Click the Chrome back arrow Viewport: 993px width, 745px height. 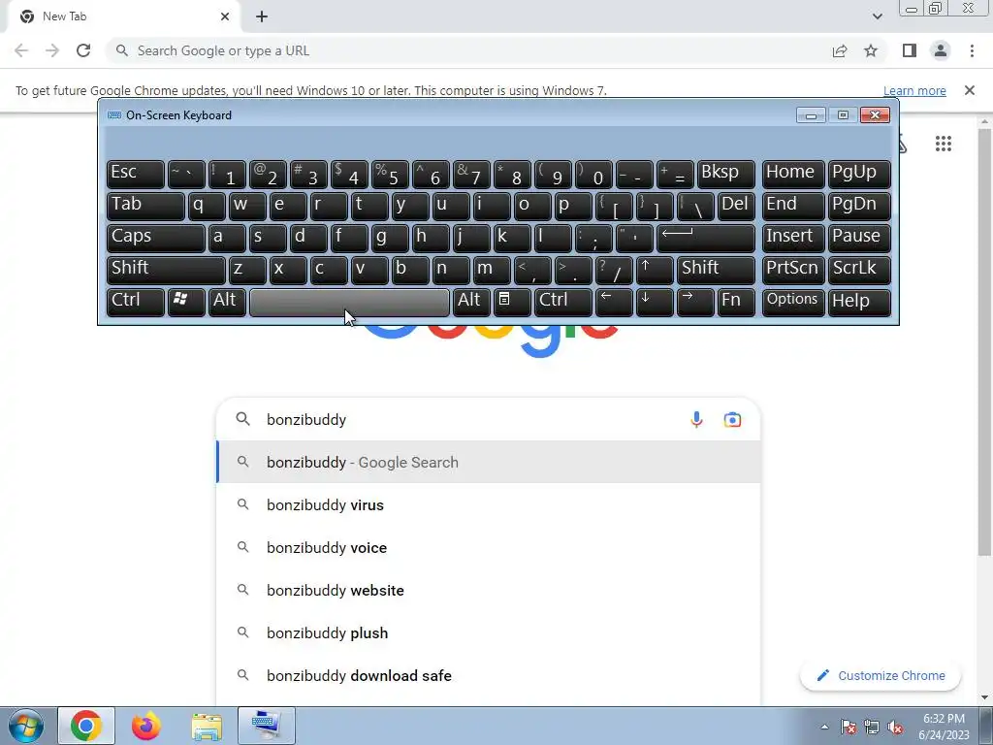pyautogui.click(x=21, y=50)
